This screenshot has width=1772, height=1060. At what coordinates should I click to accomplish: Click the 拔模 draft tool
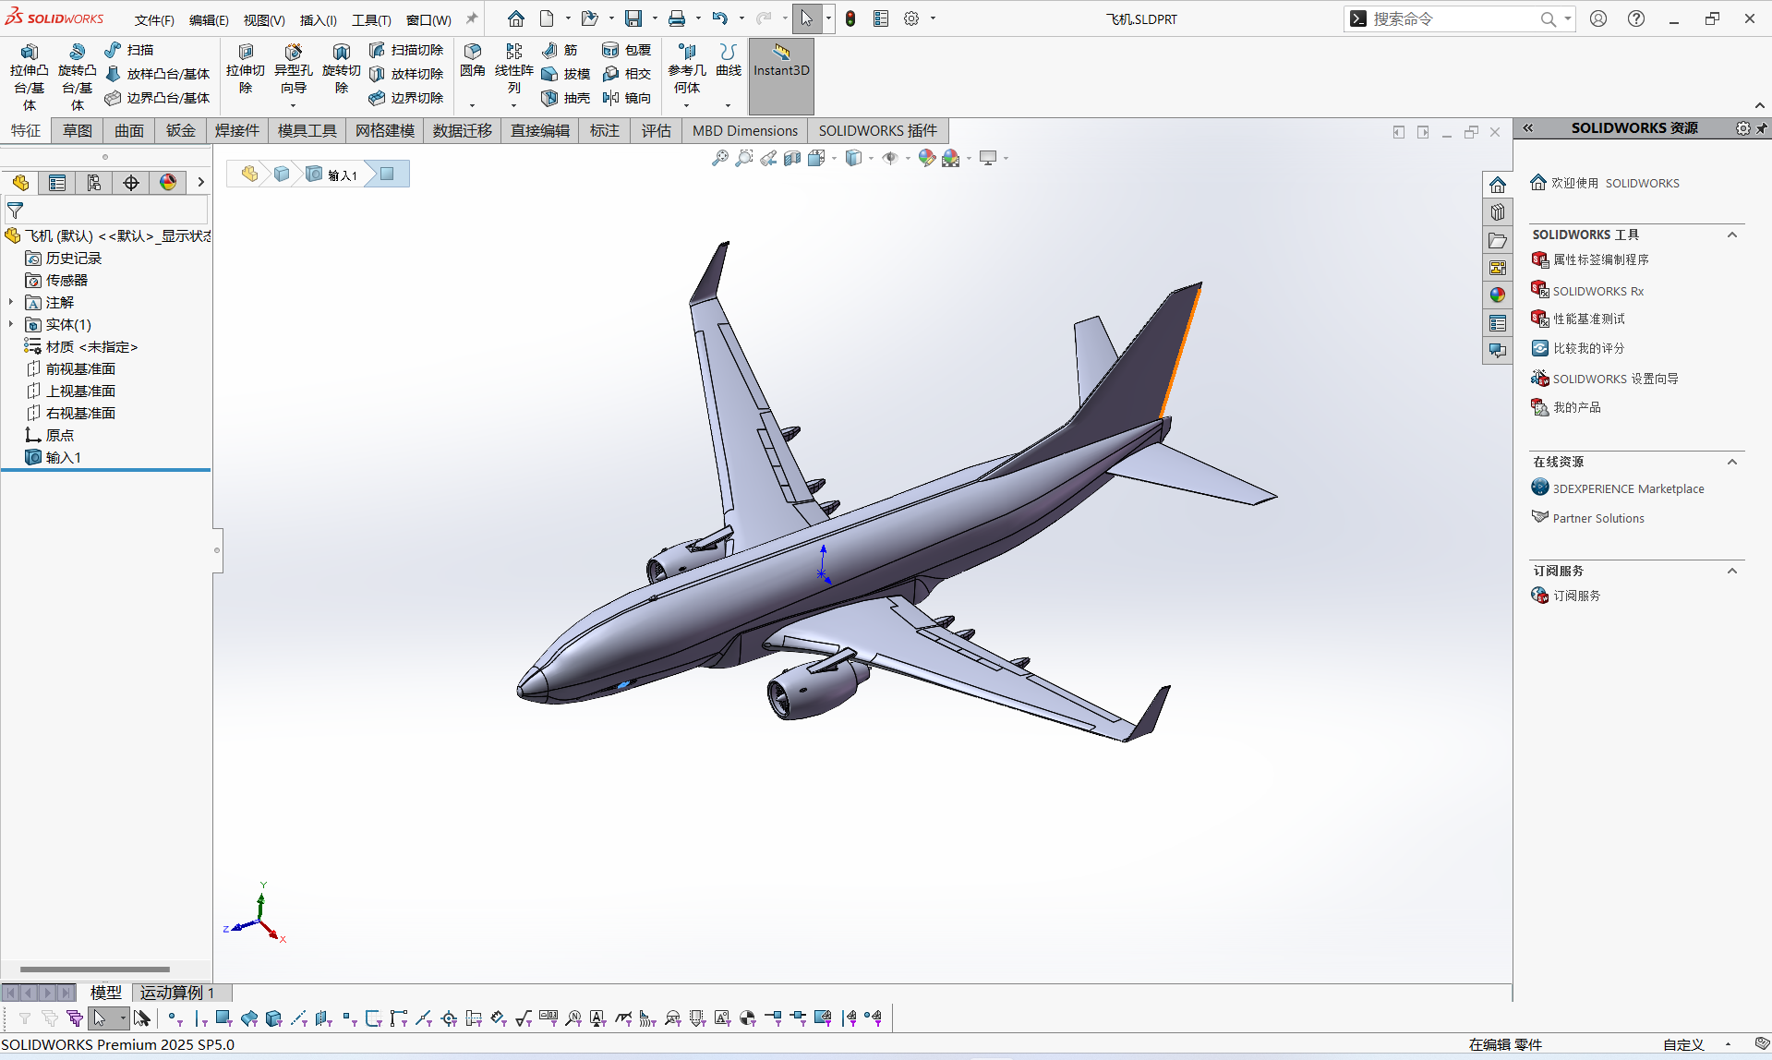566,74
